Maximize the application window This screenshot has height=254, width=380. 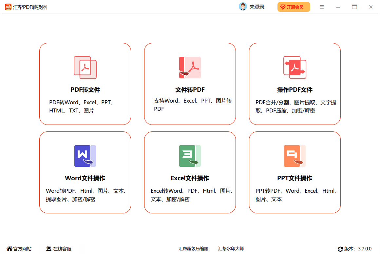(x=354, y=7)
